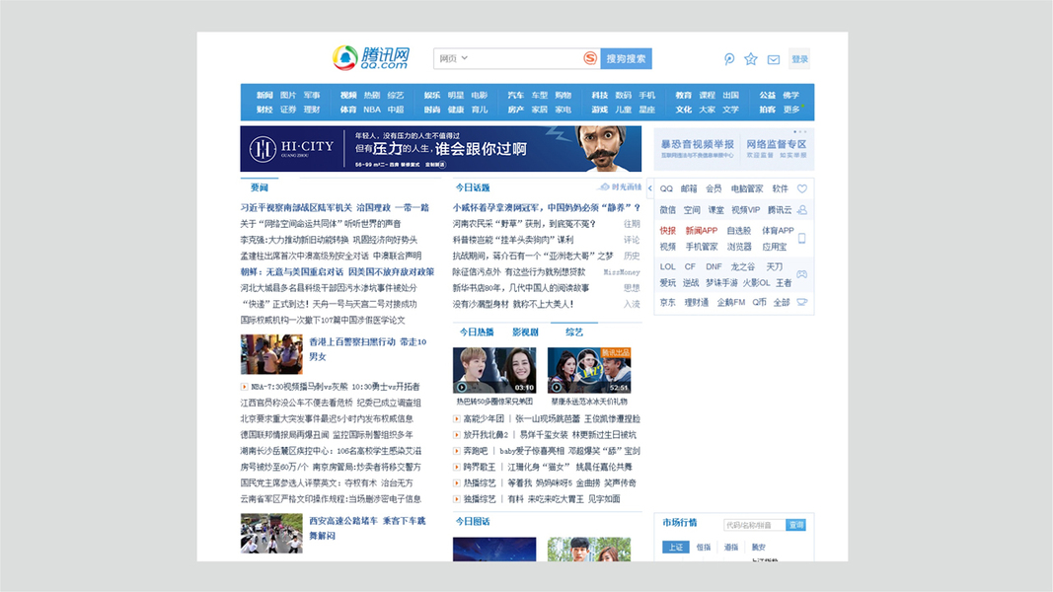Click play icon beside 跨界歌王

click(x=457, y=467)
